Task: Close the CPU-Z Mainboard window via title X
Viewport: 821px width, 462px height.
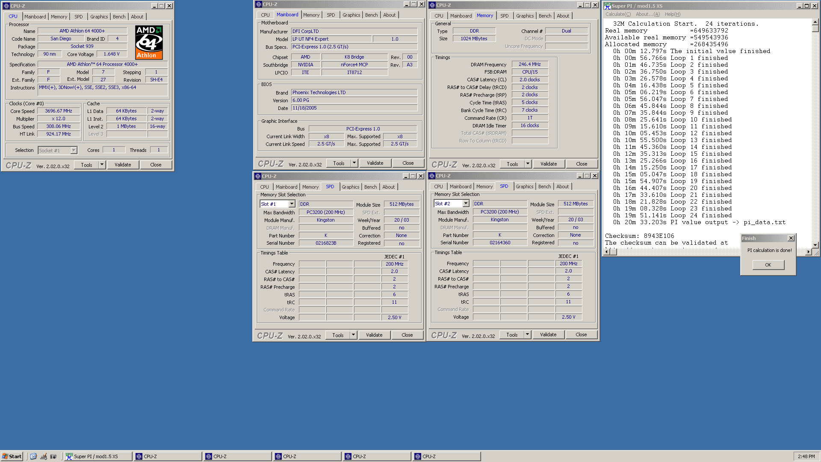Action: tap(421, 4)
